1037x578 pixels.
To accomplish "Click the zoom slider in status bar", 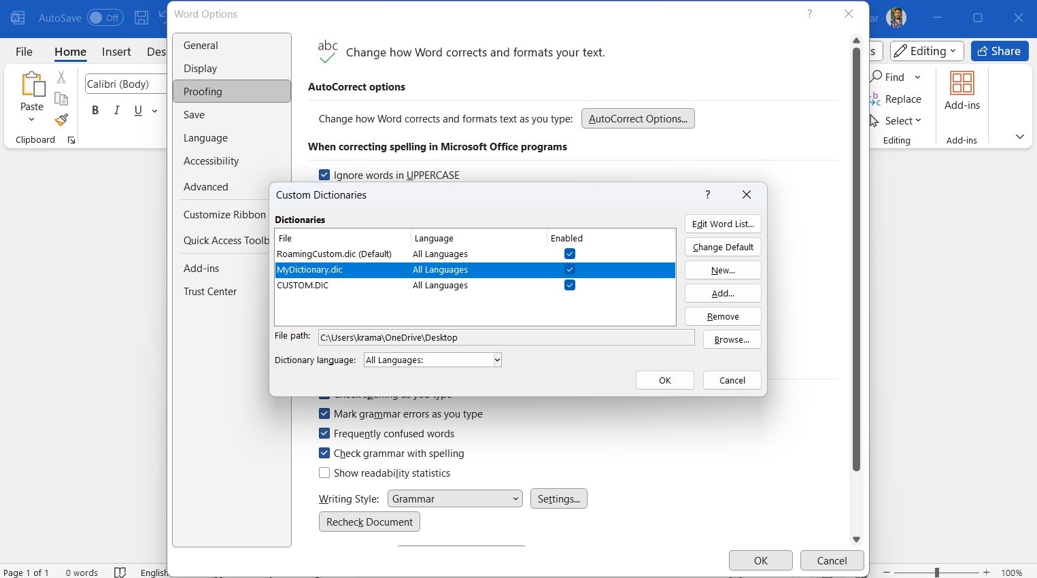I will point(936,573).
